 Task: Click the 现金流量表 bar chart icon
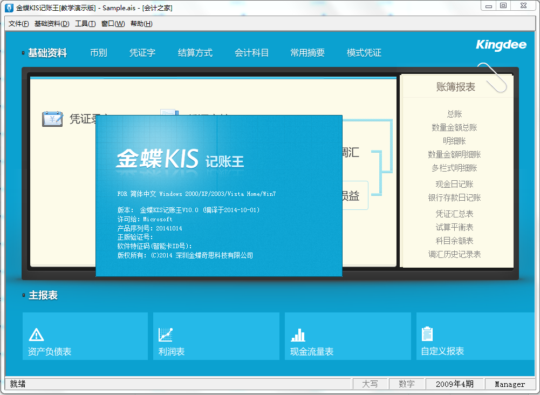pyautogui.click(x=298, y=335)
